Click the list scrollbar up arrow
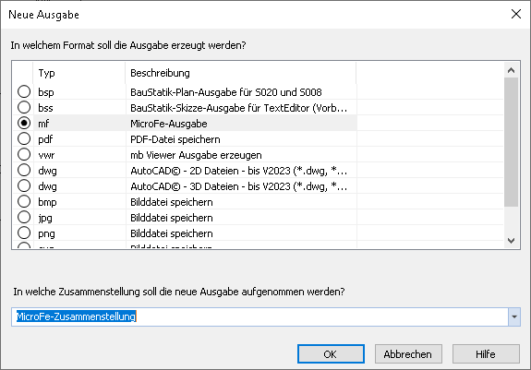This screenshot has height=370, width=531. point(511,70)
